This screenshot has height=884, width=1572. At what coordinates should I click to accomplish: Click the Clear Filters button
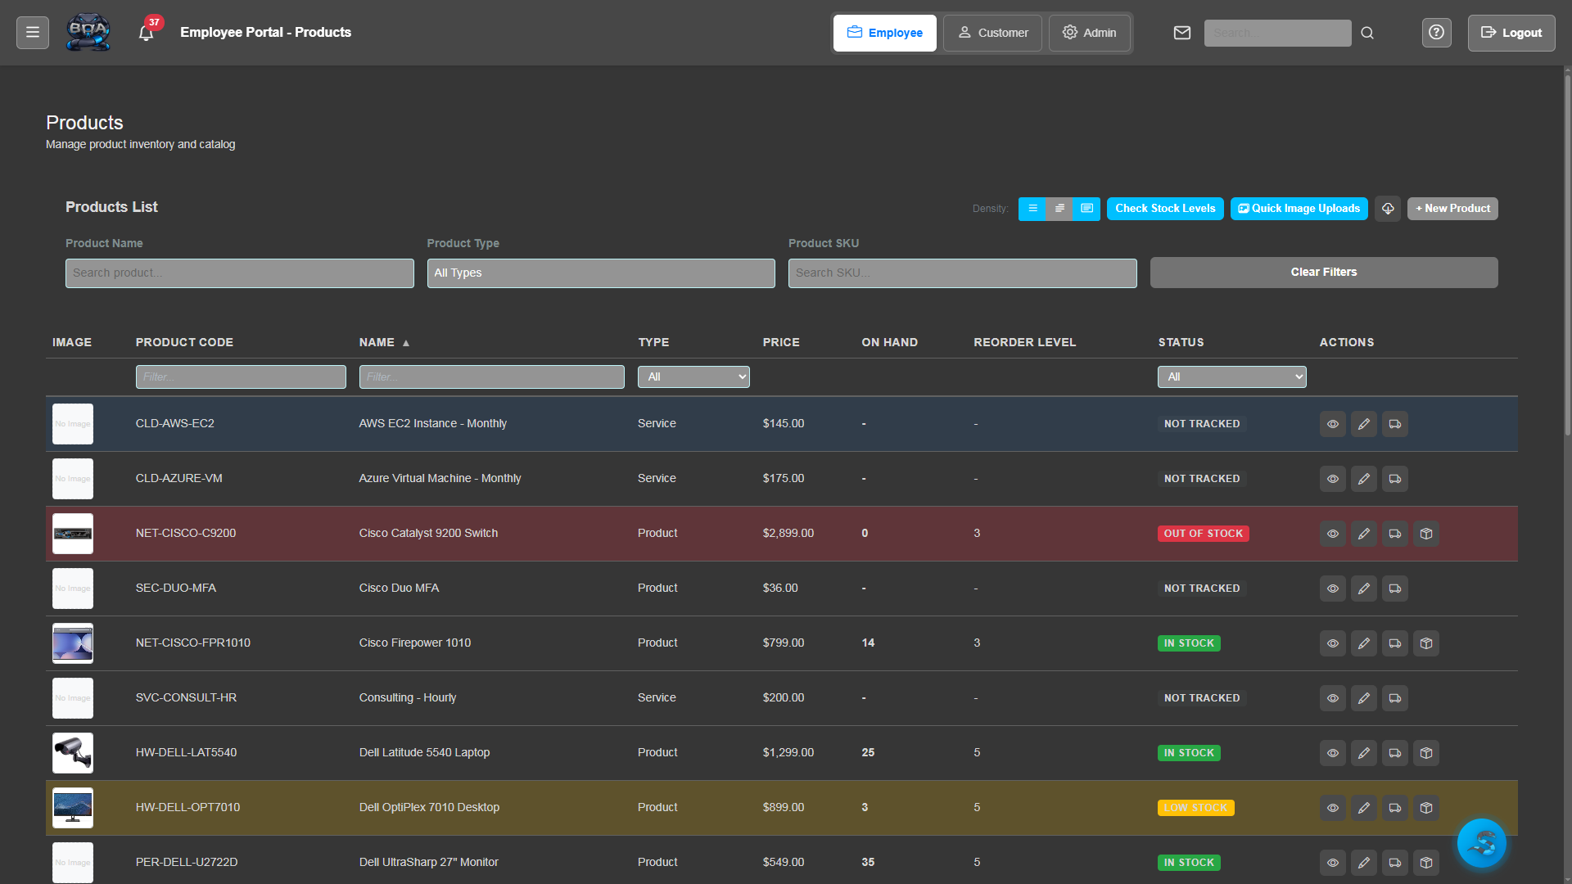click(1323, 273)
